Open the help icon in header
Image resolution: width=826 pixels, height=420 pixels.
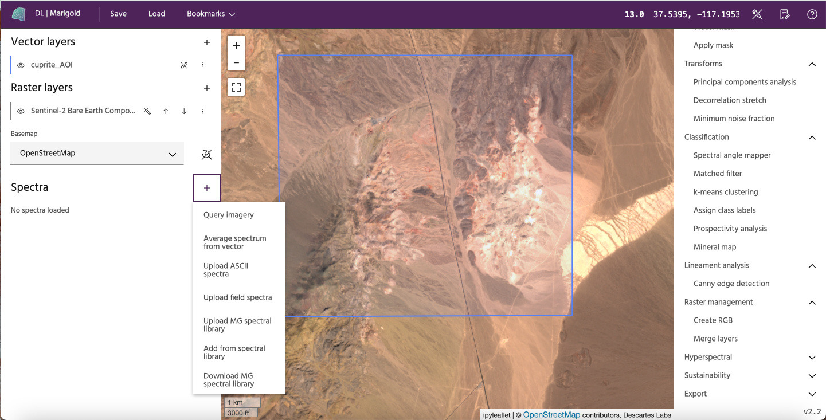[812, 14]
